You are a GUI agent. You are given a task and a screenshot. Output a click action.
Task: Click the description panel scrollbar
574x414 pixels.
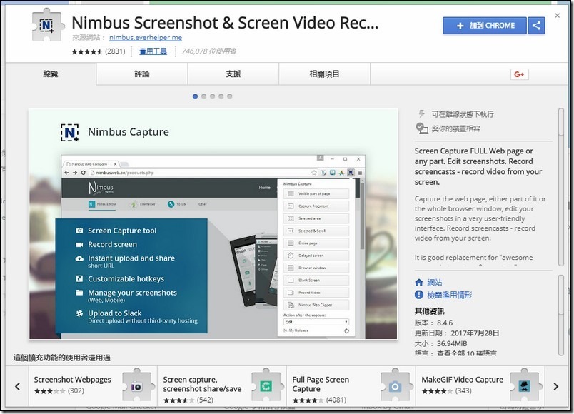[x=561, y=187]
